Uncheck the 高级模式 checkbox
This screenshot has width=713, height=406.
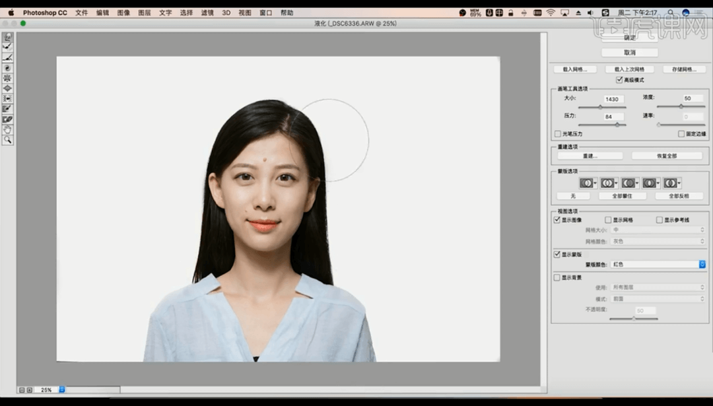[x=619, y=80]
